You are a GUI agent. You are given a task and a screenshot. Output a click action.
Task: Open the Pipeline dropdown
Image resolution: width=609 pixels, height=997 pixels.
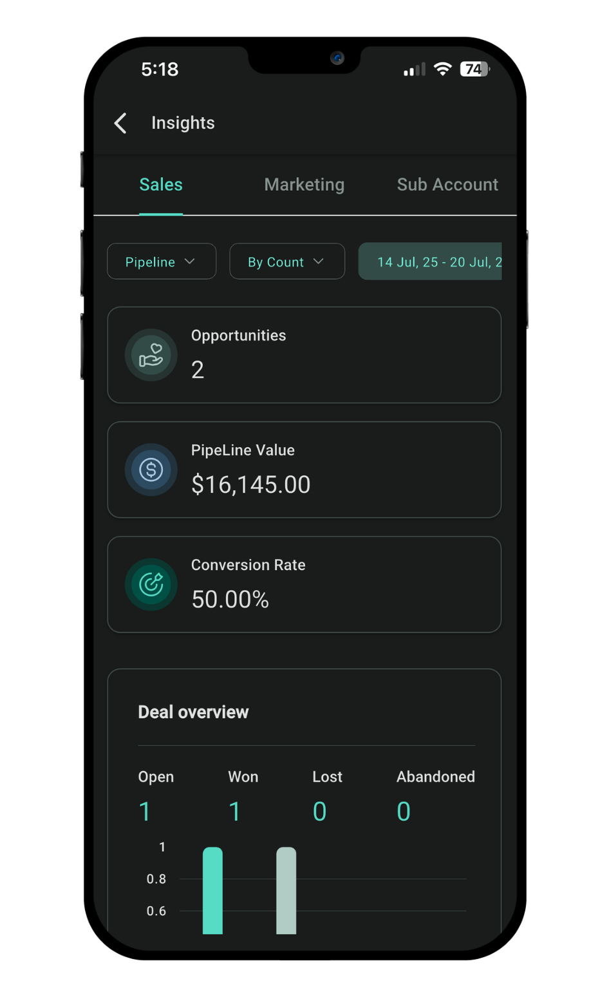tap(162, 261)
